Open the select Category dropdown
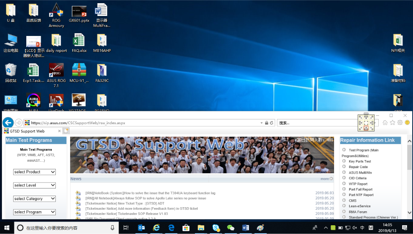 point(34,198)
